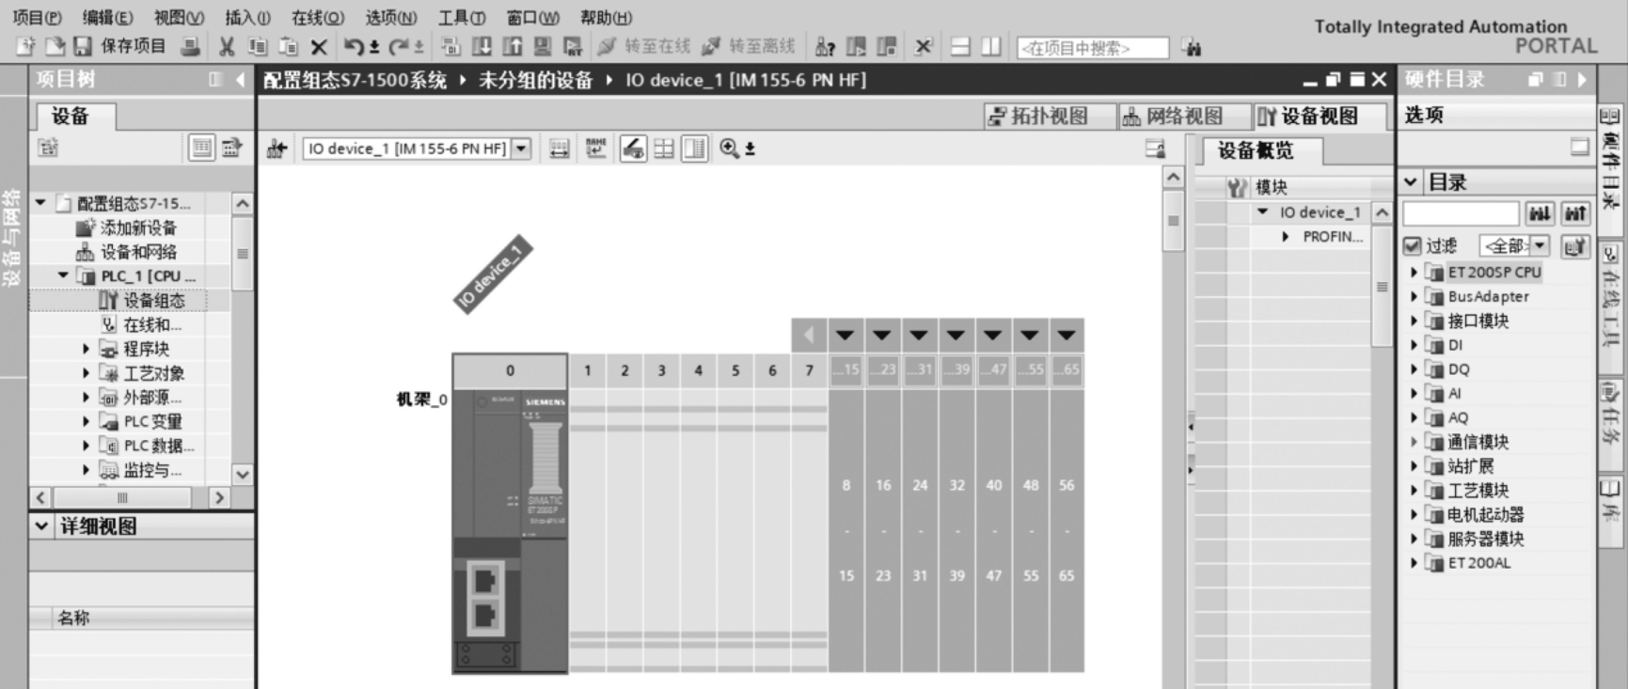Select 设备和网络 in project tree
This screenshot has width=1628, height=689.
point(138,252)
